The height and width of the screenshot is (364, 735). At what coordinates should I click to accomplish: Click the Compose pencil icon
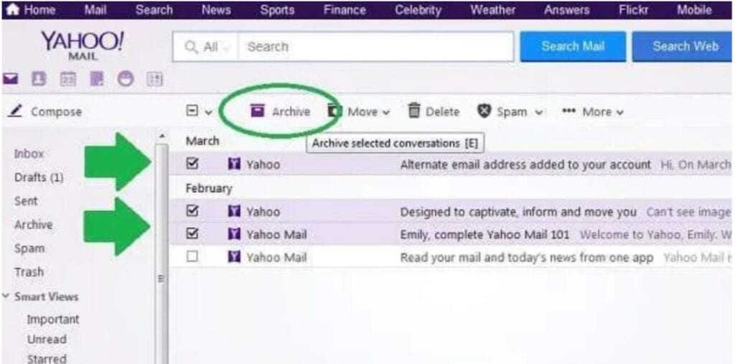tap(16, 111)
